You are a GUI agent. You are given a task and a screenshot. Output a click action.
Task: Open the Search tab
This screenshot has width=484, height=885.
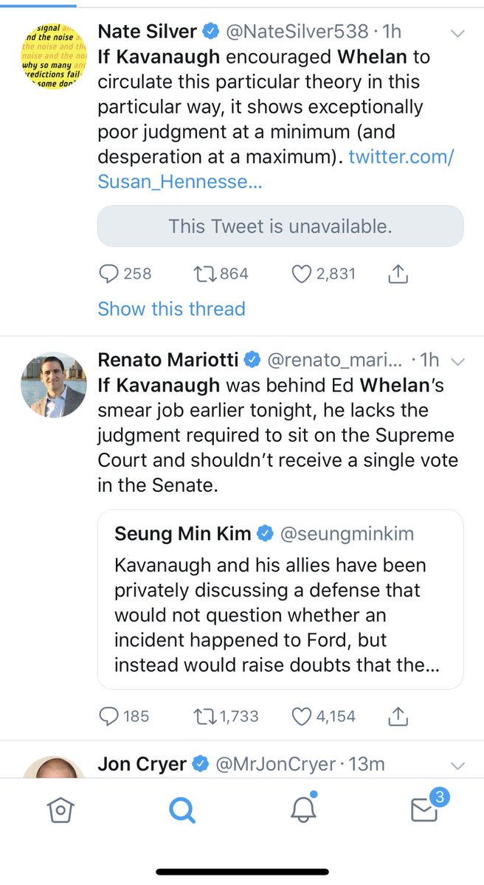[181, 811]
